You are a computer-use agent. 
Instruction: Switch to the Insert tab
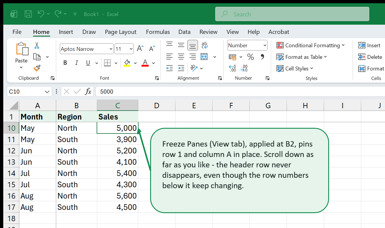[x=66, y=32]
